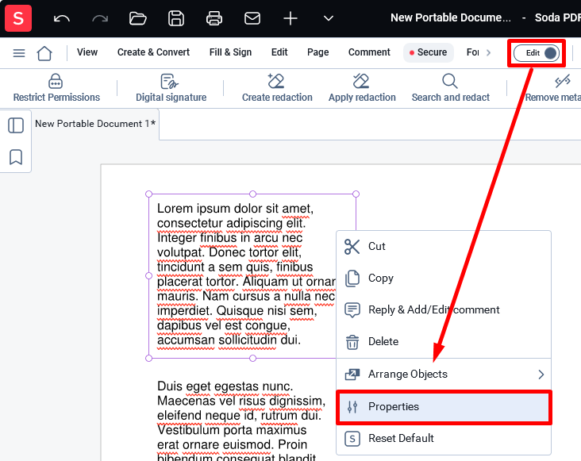Click the home icon
581x461 pixels.
coord(44,53)
